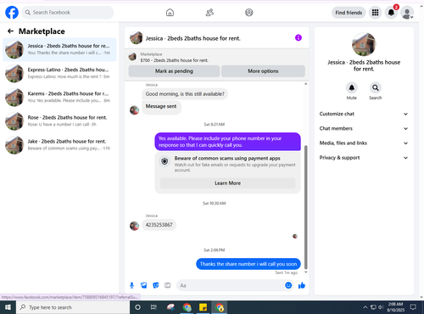Image resolution: width=424 pixels, height=314 pixels.
Task: Open Sticky Notes on the taskbar
Action: (x=203, y=307)
